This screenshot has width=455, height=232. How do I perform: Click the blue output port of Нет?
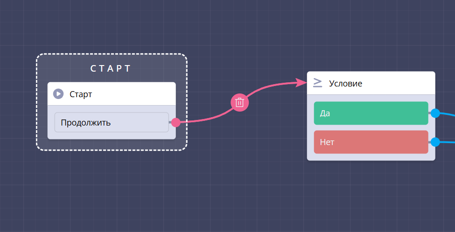435,142
